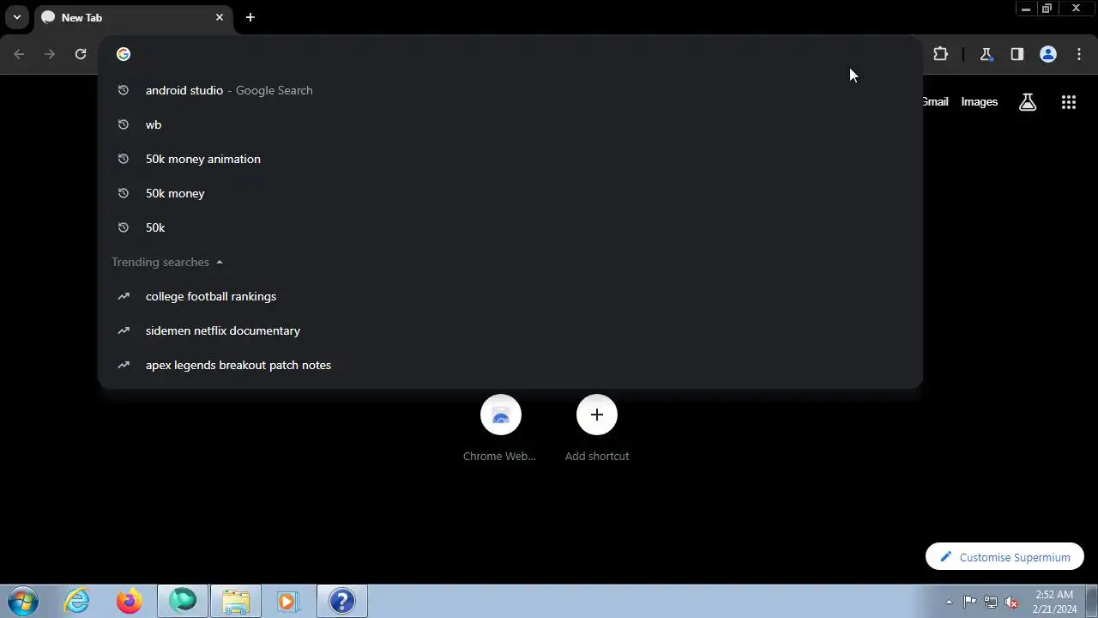Close the New Tab tab
1098x618 pixels.
coord(220,17)
